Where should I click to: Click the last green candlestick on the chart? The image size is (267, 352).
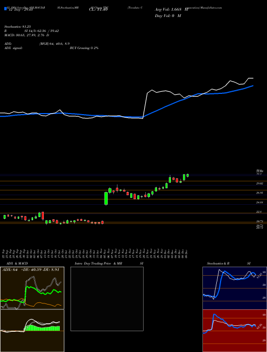187,175
